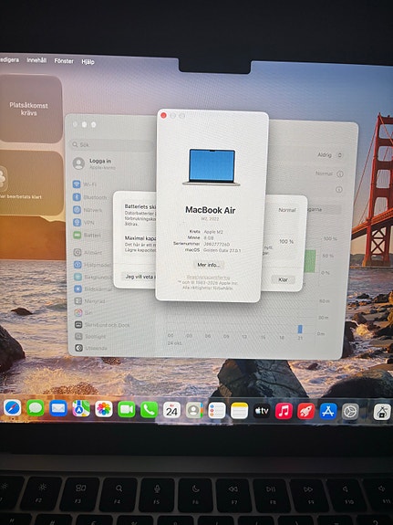The image size is (393, 525).
Task: Select Nätverk in the Settings sidebar
Action: [x=88, y=210]
